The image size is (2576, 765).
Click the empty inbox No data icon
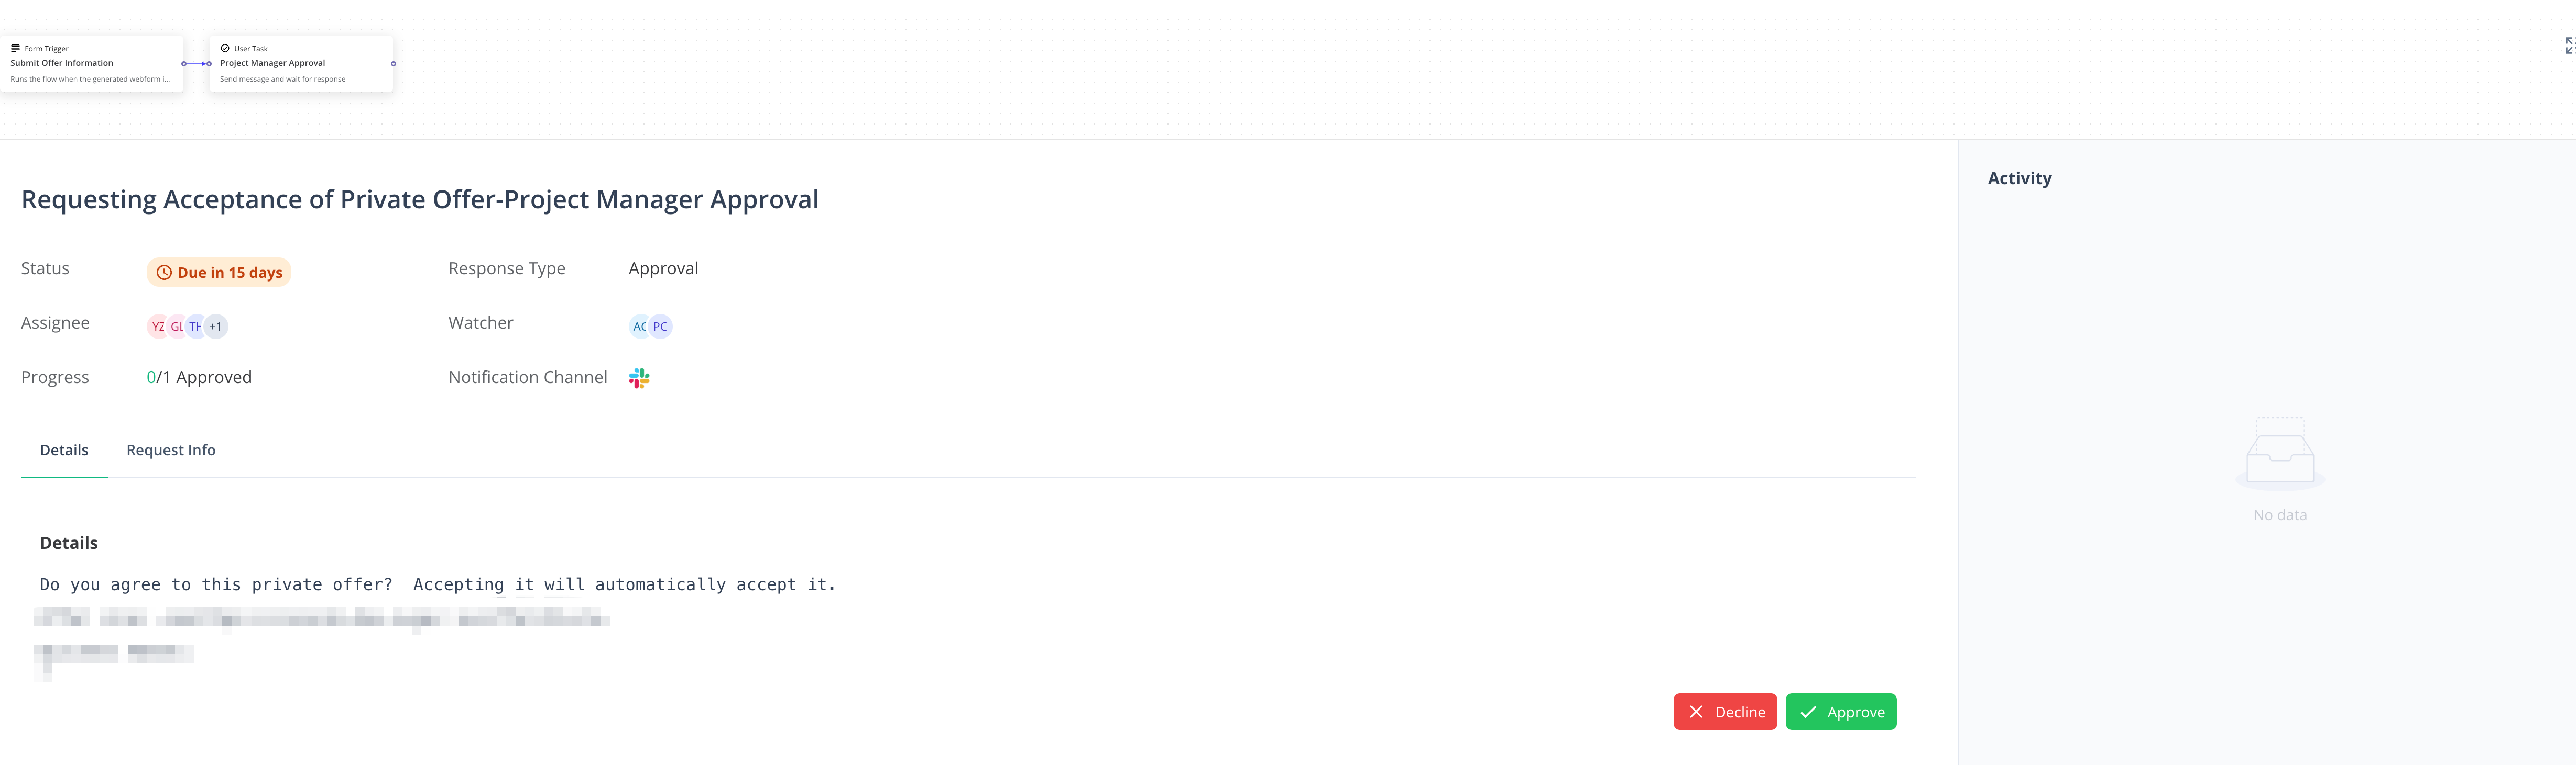point(2280,454)
